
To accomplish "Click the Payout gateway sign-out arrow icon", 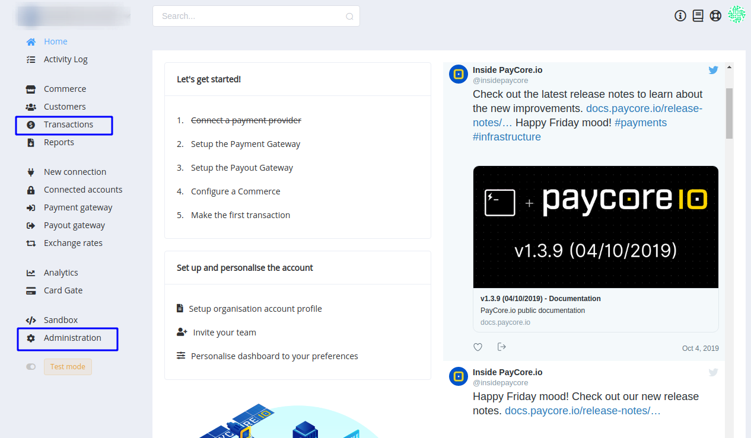I will 31,226.
